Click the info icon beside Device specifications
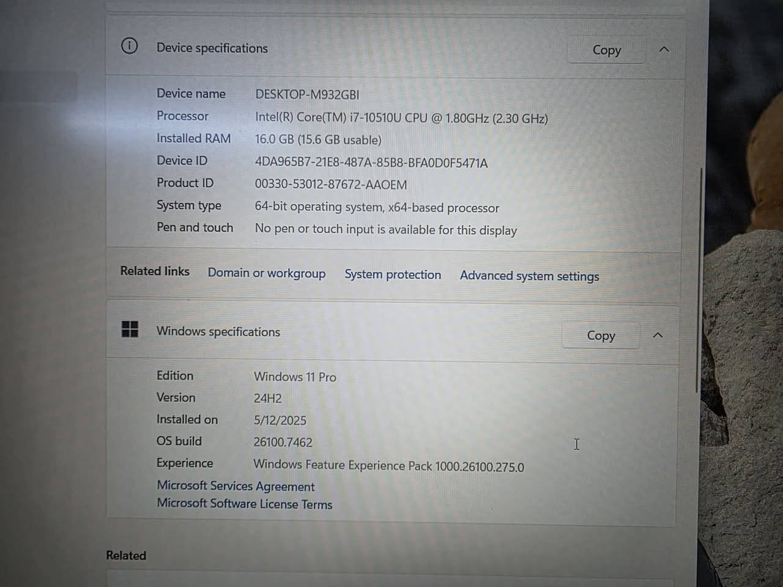Image resolution: width=783 pixels, height=587 pixels. [129, 45]
